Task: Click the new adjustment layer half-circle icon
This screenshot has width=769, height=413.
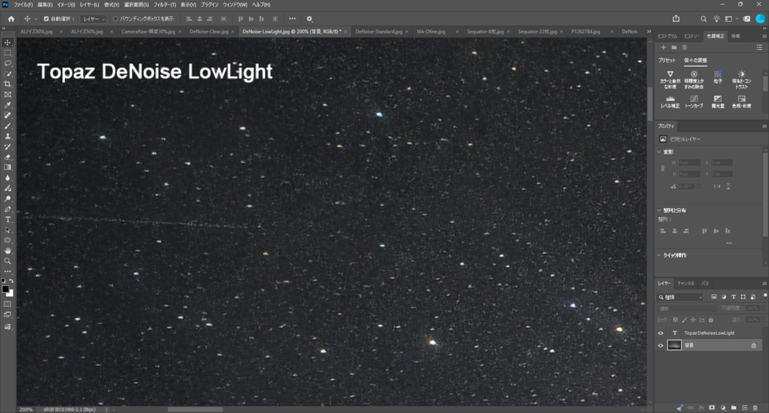Action: [723, 407]
